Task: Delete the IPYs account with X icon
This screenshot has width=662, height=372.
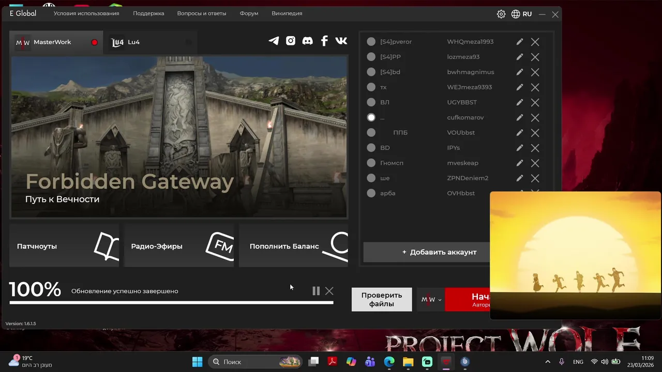Action: tap(535, 148)
